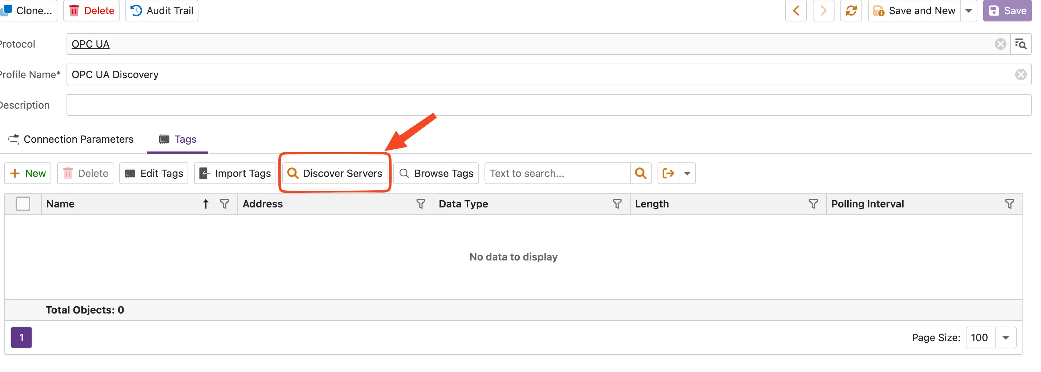The width and height of the screenshot is (1041, 372).
Task: Click inside the Description field
Action: point(323,105)
